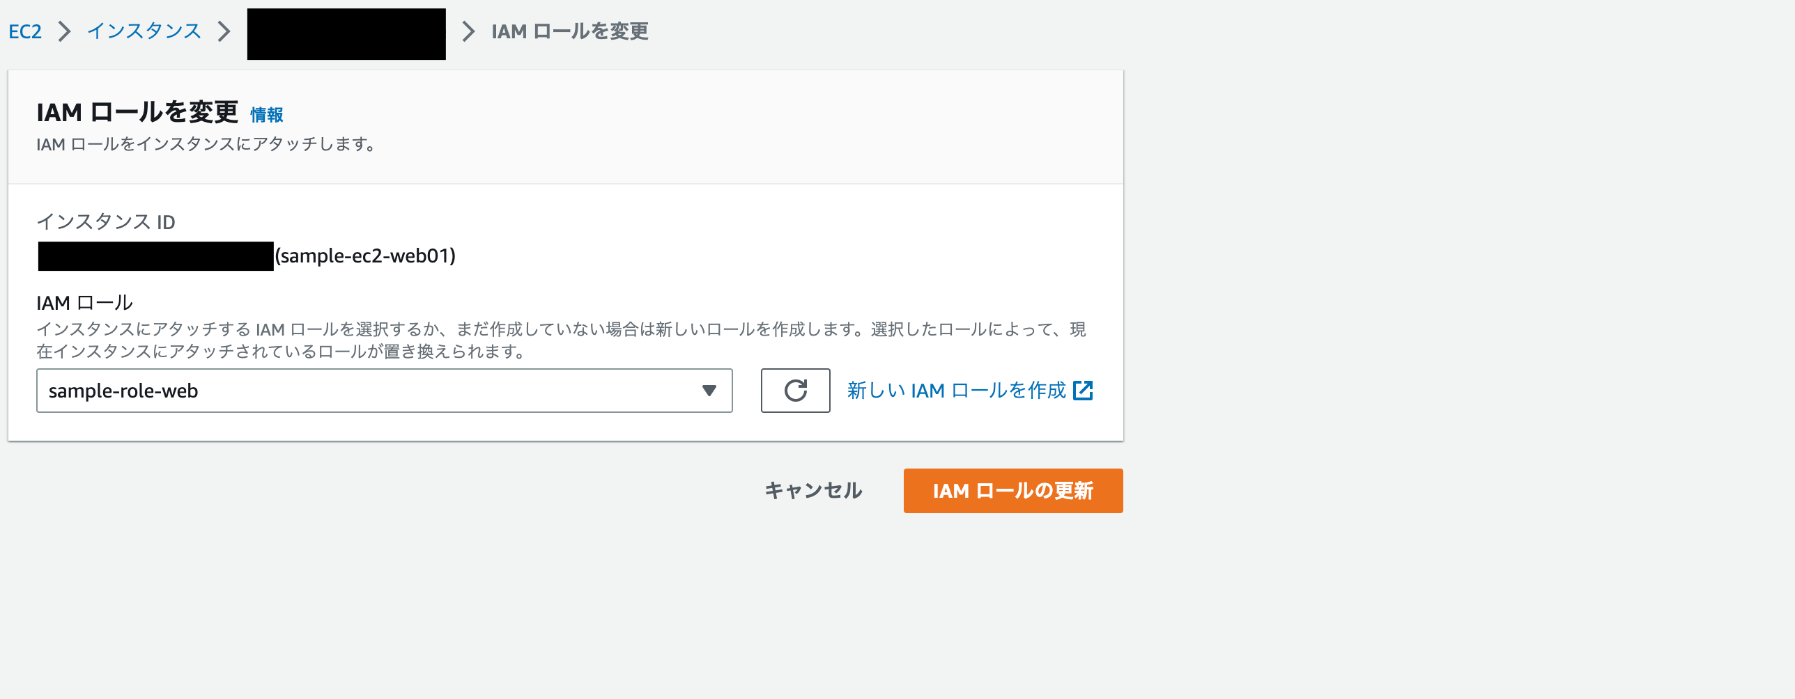Viewport: 1795px width, 699px height.
Task: Click the 情報 help link
Action: 267,113
